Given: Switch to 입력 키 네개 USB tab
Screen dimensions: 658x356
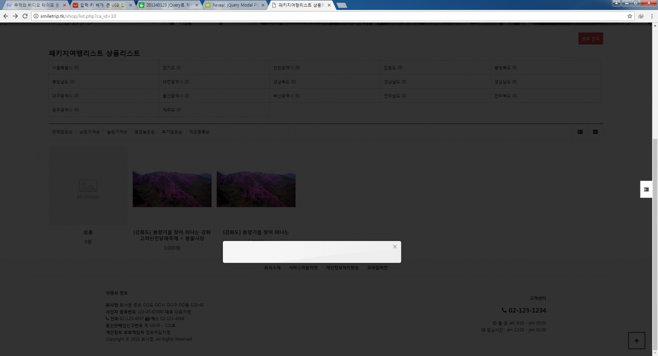Looking at the screenshot, I should coord(102,5).
